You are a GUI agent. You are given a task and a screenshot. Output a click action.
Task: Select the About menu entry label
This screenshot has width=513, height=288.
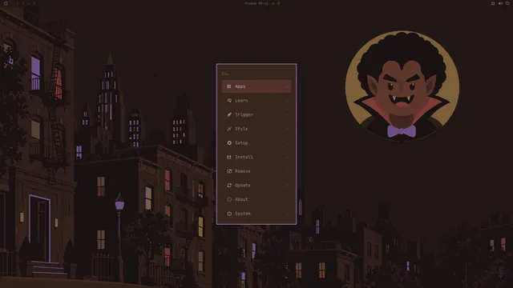[241, 199]
